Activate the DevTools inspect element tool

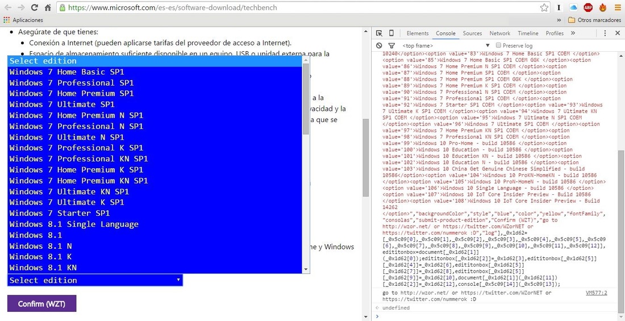pyautogui.click(x=379, y=33)
